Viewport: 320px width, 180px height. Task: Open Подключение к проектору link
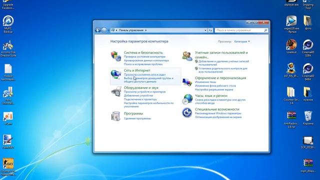coord(140,99)
